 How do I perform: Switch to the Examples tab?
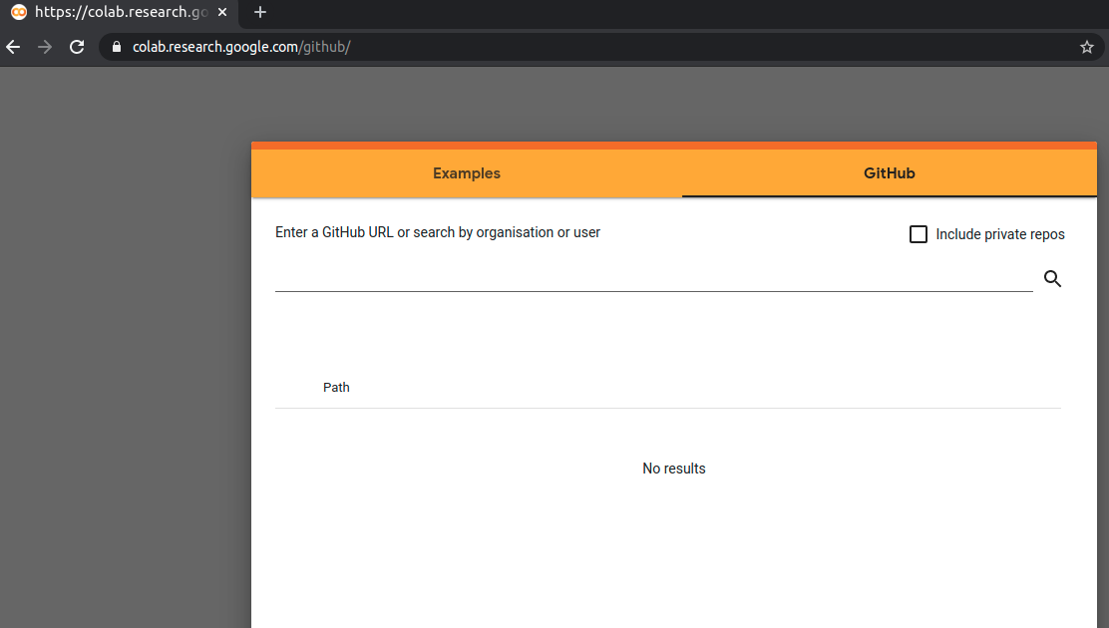[x=466, y=173]
